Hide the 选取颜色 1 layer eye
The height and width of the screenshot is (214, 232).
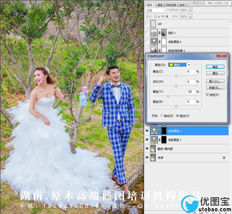(x=147, y=139)
